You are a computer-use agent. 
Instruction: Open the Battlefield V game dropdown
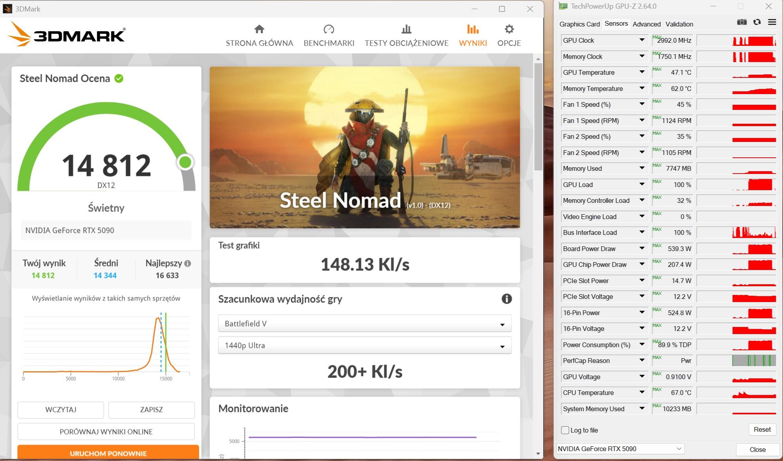(x=364, y=324)
